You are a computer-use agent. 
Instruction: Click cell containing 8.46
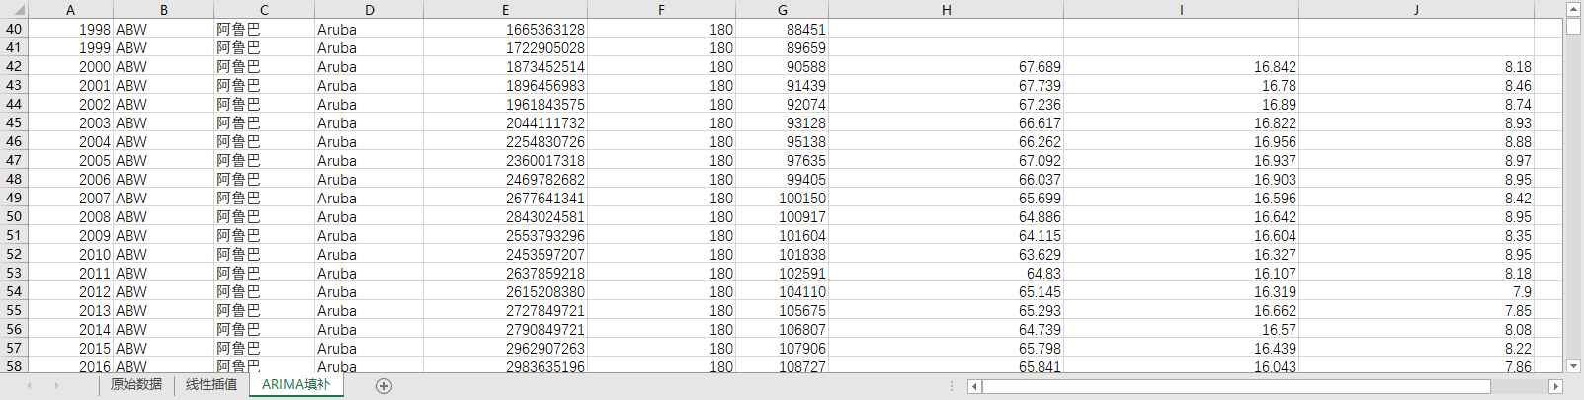(x=1416, y=85)
